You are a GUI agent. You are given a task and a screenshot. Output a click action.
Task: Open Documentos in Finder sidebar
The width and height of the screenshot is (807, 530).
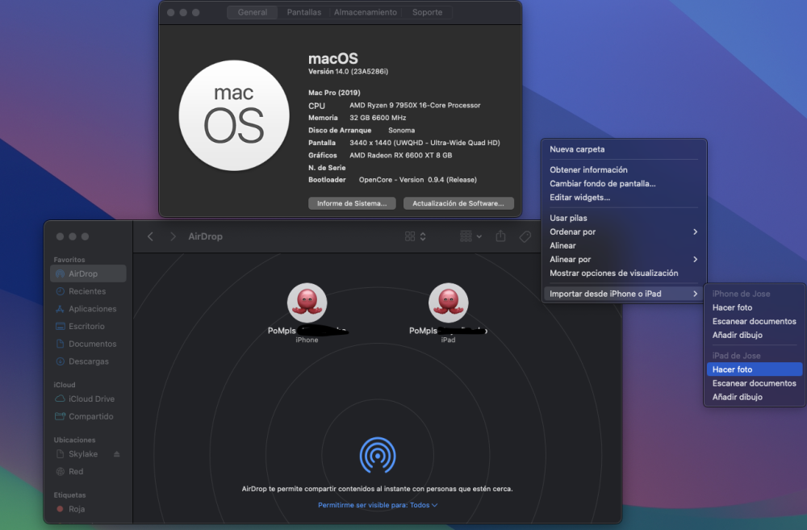tap(88, 344)
